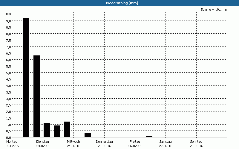Click the Sonntag axis label
The height and width of the screenshot is (149, 239).
coord(196,142)
